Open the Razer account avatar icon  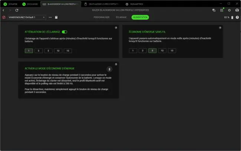click(x=237, y=10)
